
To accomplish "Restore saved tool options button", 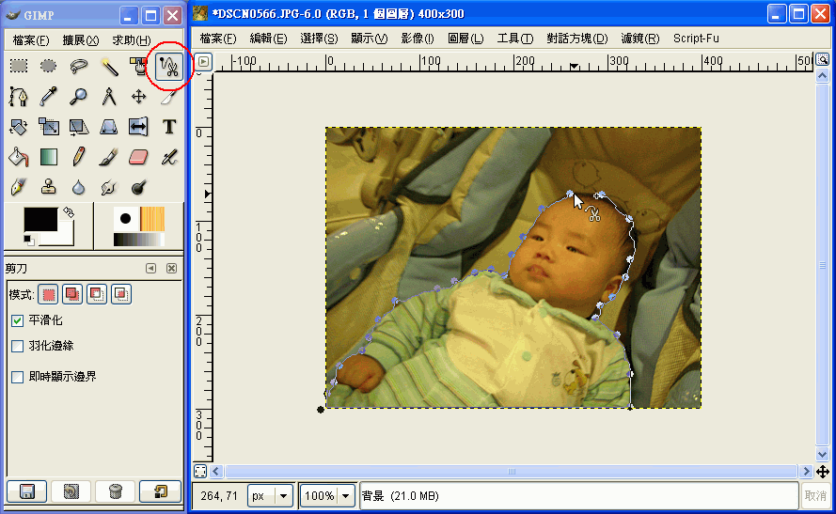I will click(x=71, y=491).
